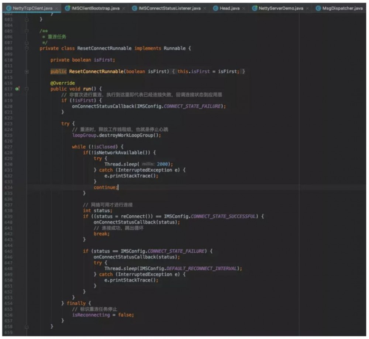The image size is (369, 339).
Task: Collapse the Javadoc comment starting at line 605
Action: [27, 31]
